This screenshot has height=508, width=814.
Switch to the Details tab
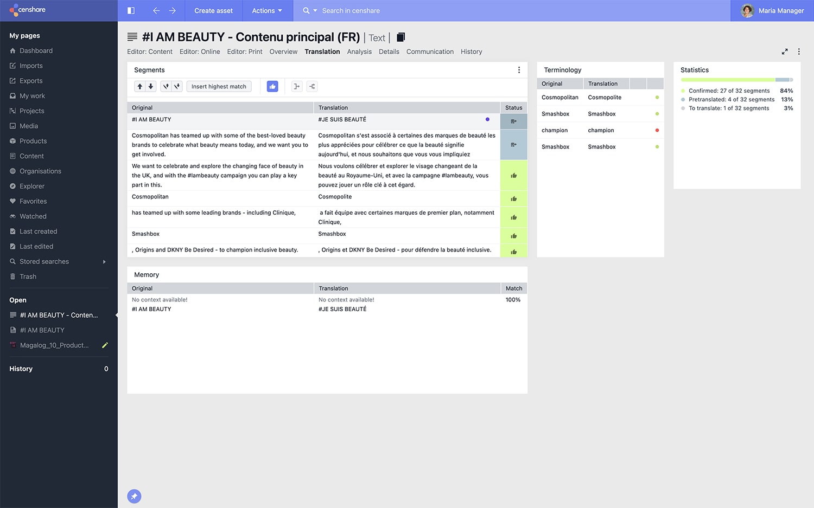389,52
